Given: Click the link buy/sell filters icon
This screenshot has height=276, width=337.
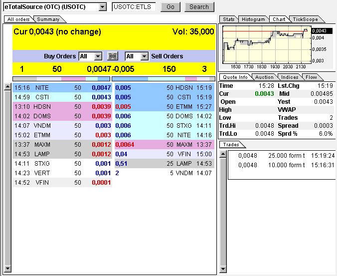Looking at the screenshot, I should [x=113, y=56].
